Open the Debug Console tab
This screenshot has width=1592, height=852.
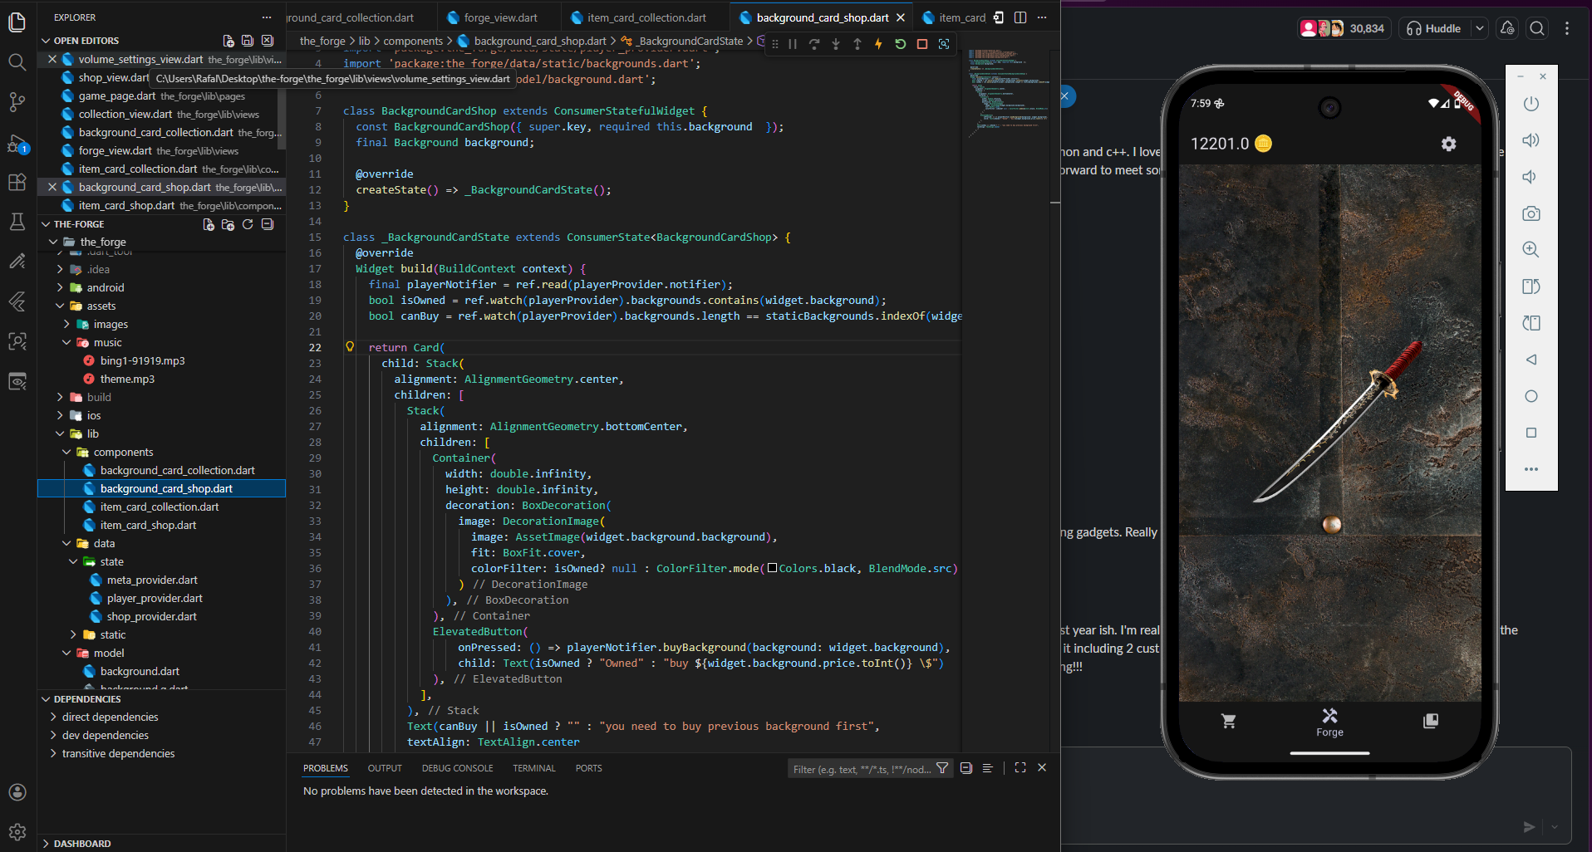pyautogui.click(x=457, y=768)
